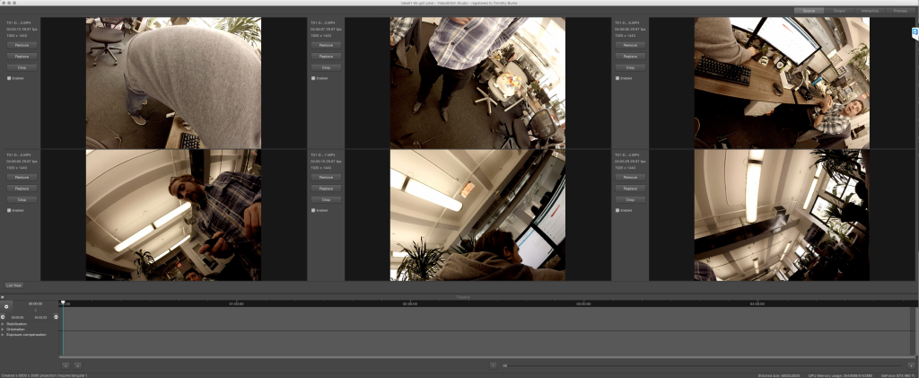Remove the ceiling light and windows source video
This screenshot has width=919, height=378.
[x=630, y=177]
